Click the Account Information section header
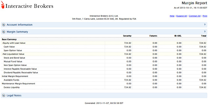The height and width of the screenshot is (105, 210). point(104,25)
